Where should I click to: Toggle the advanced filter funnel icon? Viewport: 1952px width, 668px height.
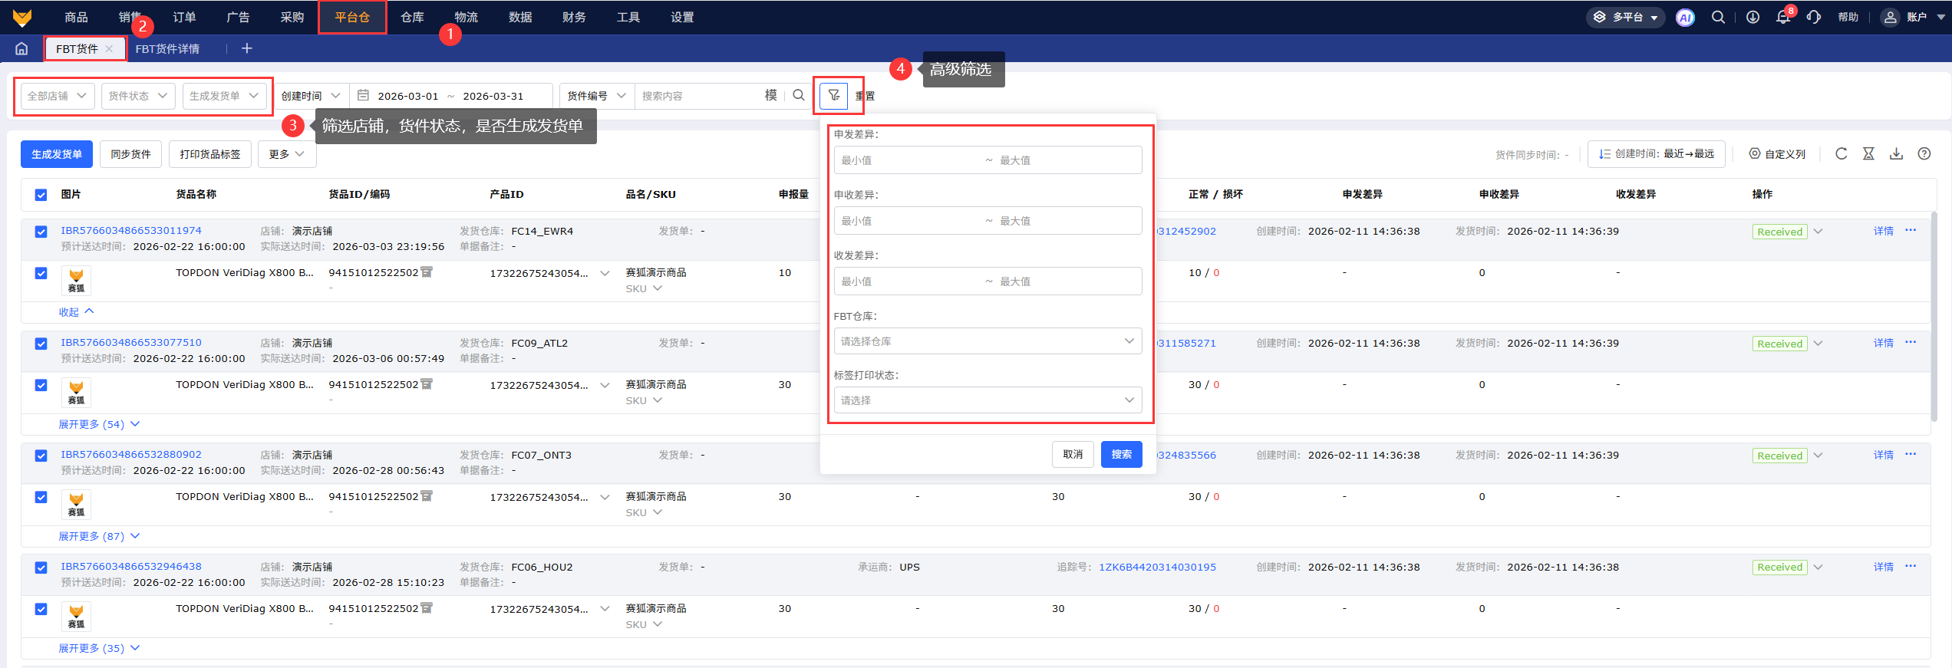click(x=834, y=95)
